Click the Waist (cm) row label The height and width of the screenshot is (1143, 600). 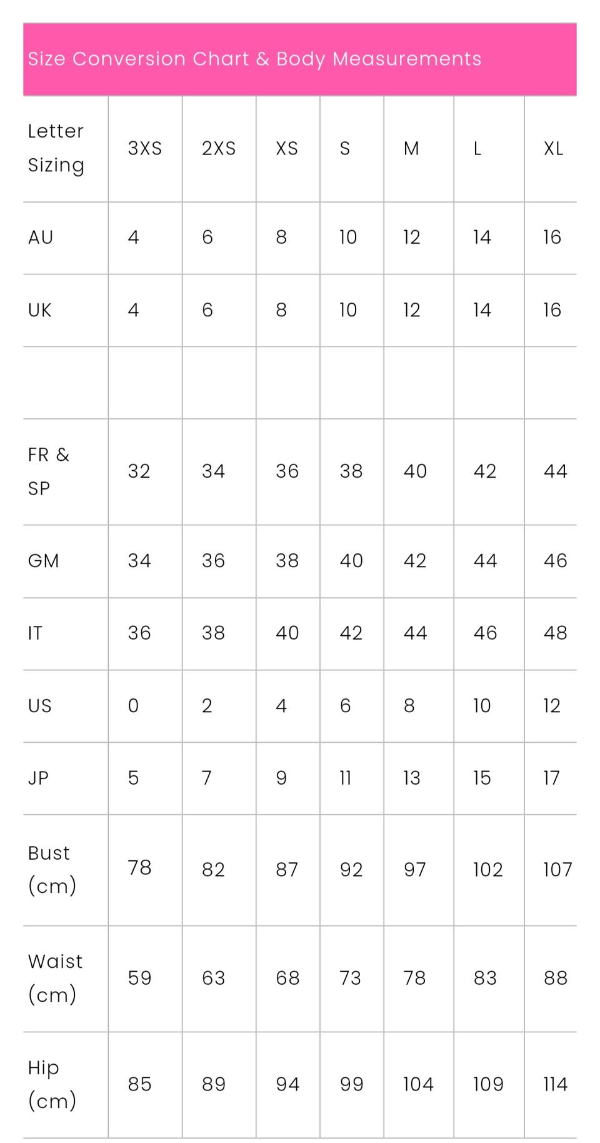pyautogui.click(x=55, y=978)
